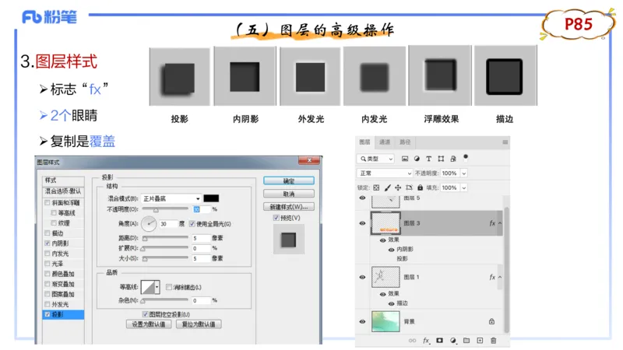
Task: Click the angle dial in the 投影 settings
Action: (x=149, y=224)
